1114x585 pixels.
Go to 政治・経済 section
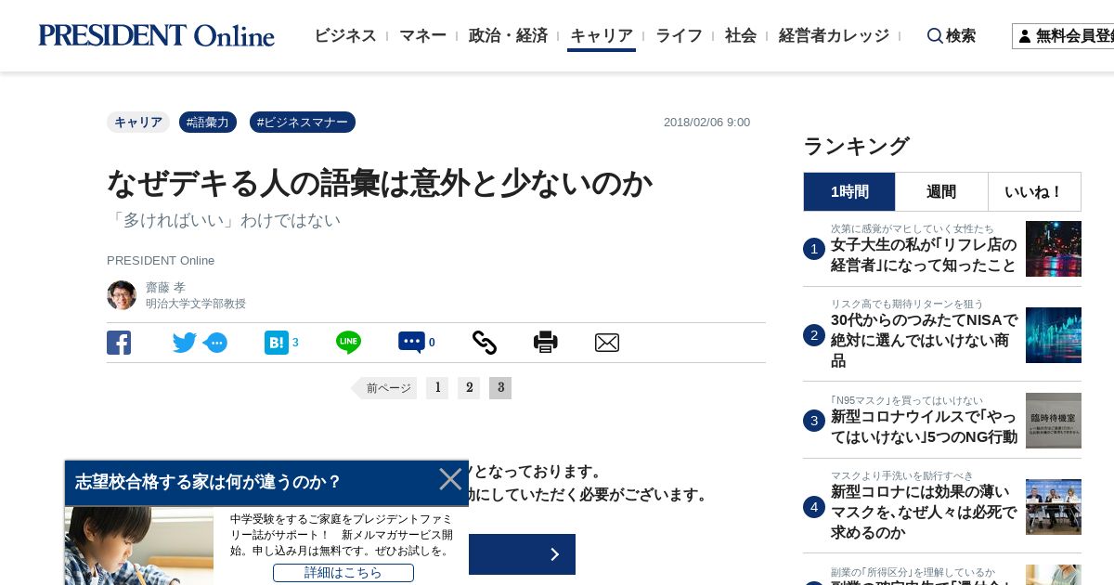(x=508, y=35)
